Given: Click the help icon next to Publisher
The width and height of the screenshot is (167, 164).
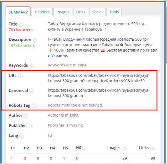Looking at the screenshot, I should (x=31, y=126).
